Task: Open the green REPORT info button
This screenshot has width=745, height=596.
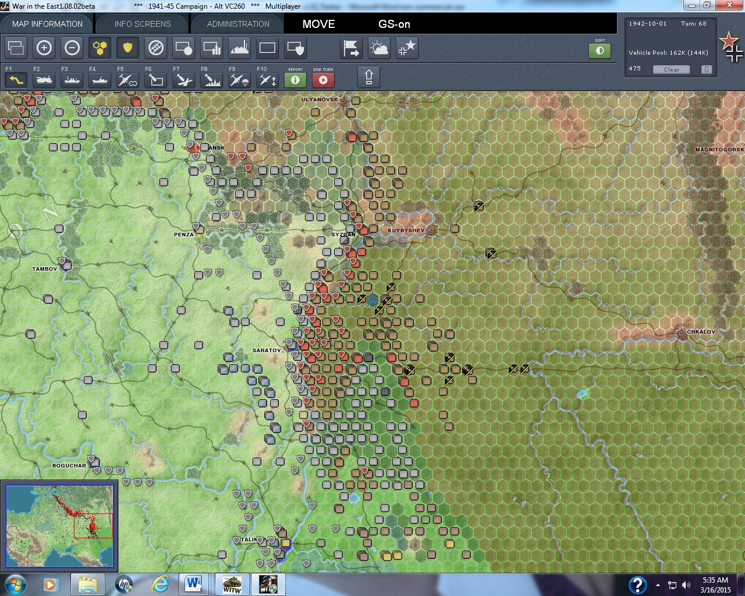Action: [296, 79]
